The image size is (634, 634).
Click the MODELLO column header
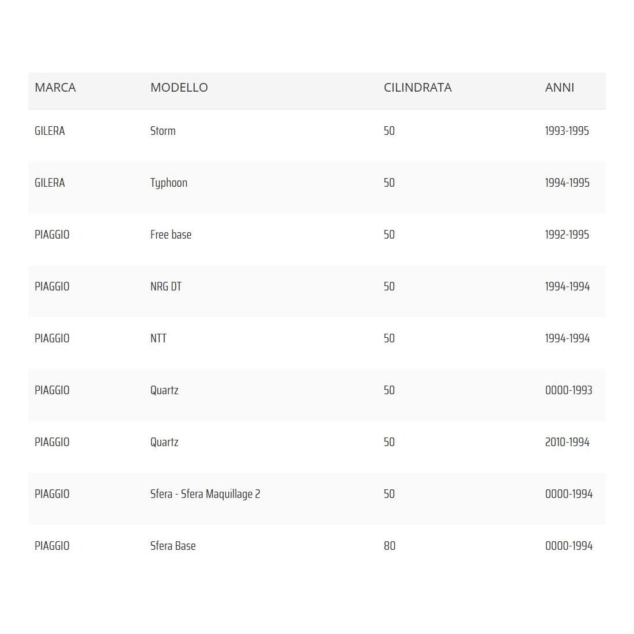click(x=179, y=88)
